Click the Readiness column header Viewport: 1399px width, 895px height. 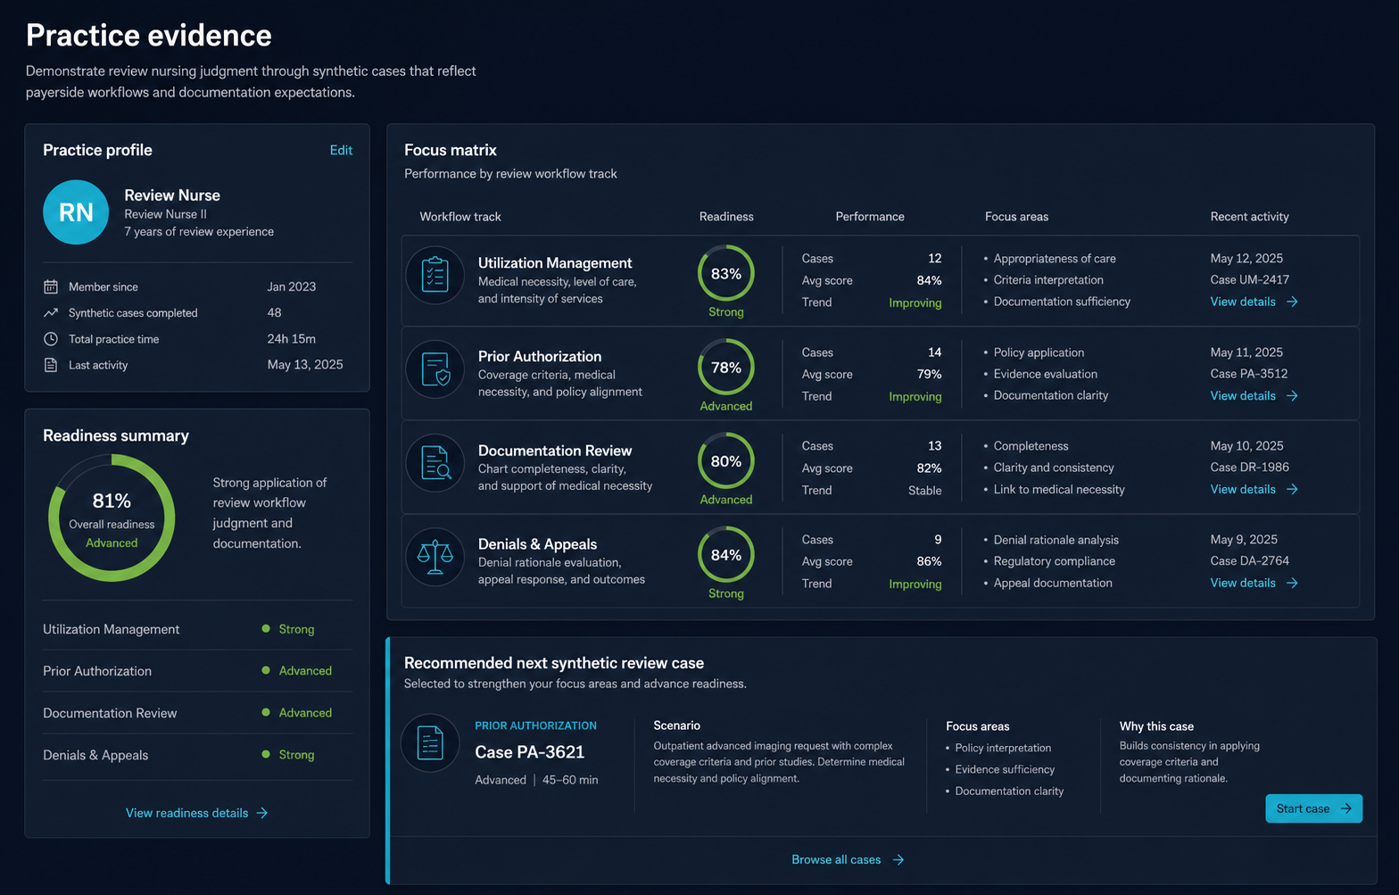pyautogui.click(x=726, y=217)
